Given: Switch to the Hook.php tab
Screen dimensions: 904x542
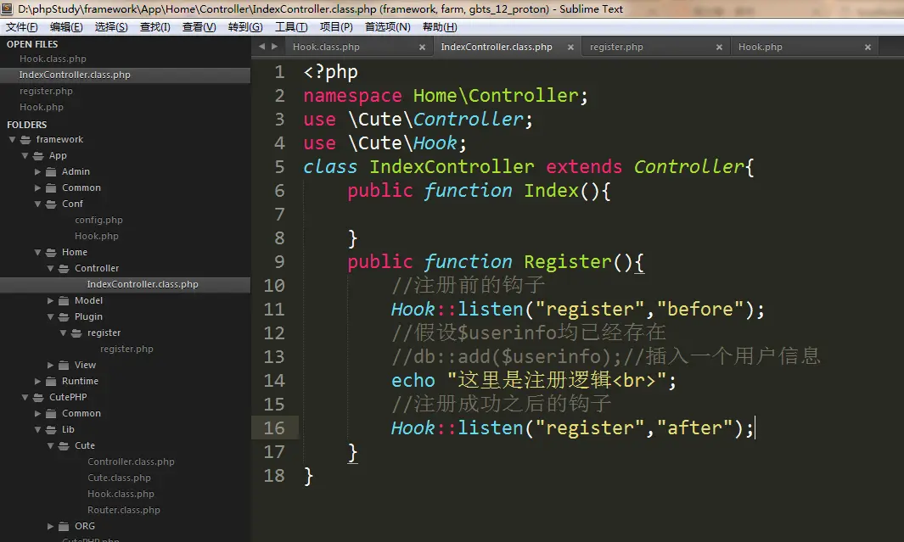Looking at the screenshot, I should point(761,47).
